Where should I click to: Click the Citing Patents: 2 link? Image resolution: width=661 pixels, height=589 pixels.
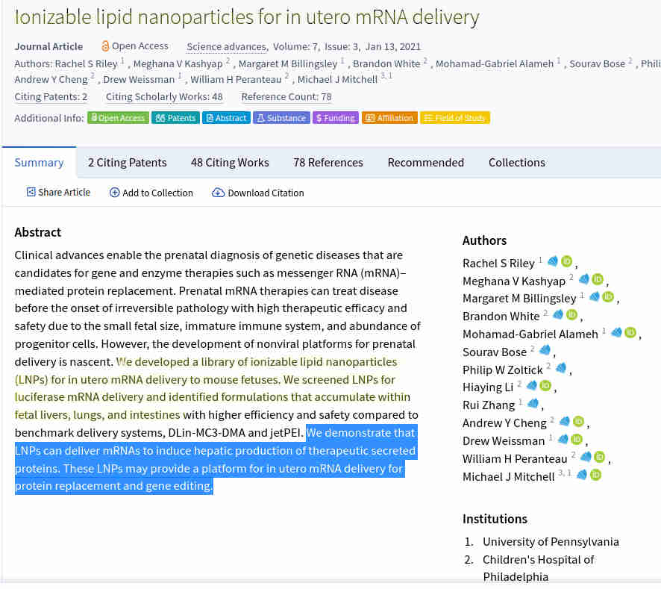click(51, 96)
